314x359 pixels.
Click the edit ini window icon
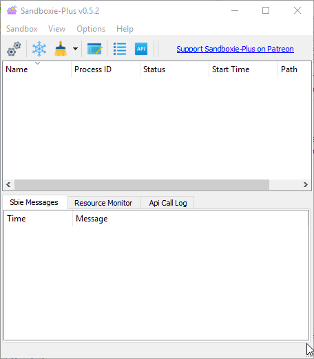pos(94,49)
